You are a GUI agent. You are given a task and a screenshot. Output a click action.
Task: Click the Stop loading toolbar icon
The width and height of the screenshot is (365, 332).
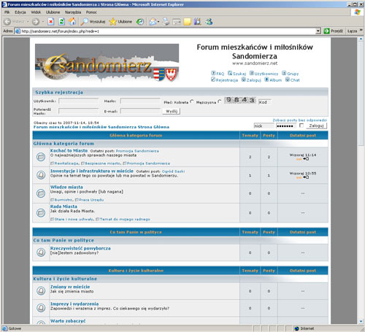coord(50,22)
